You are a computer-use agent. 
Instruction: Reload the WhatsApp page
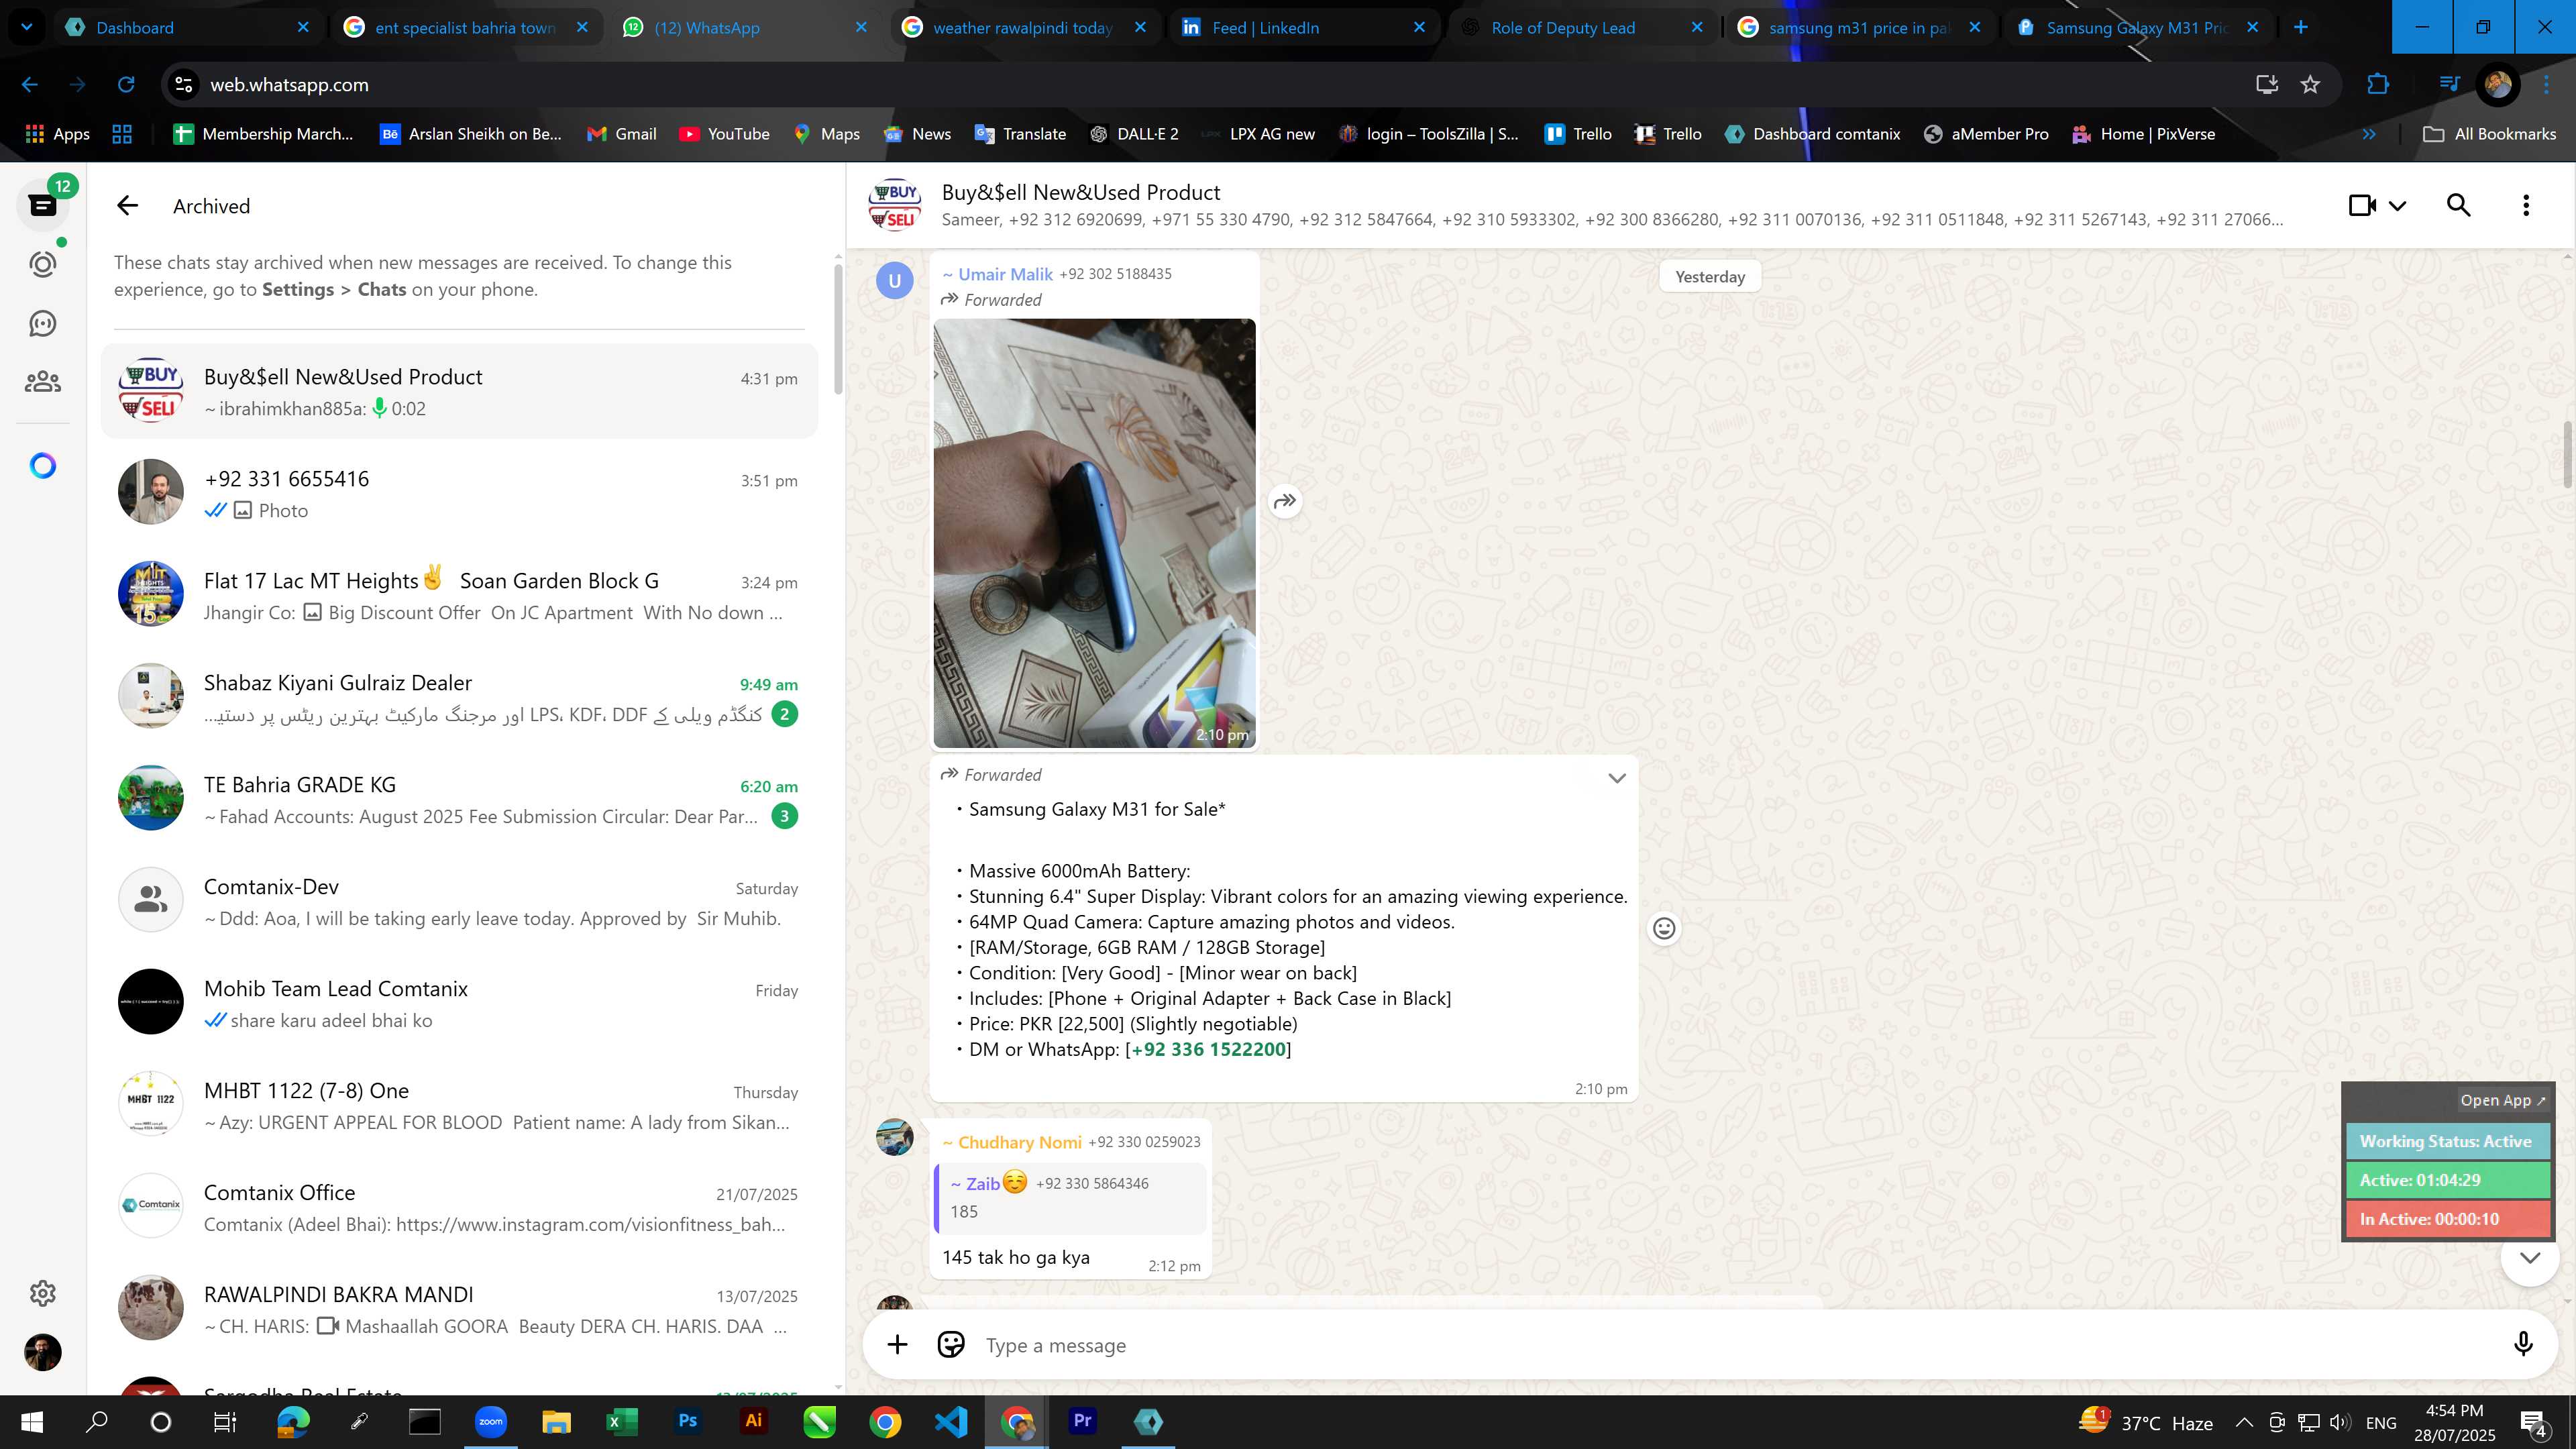(126, 85)
